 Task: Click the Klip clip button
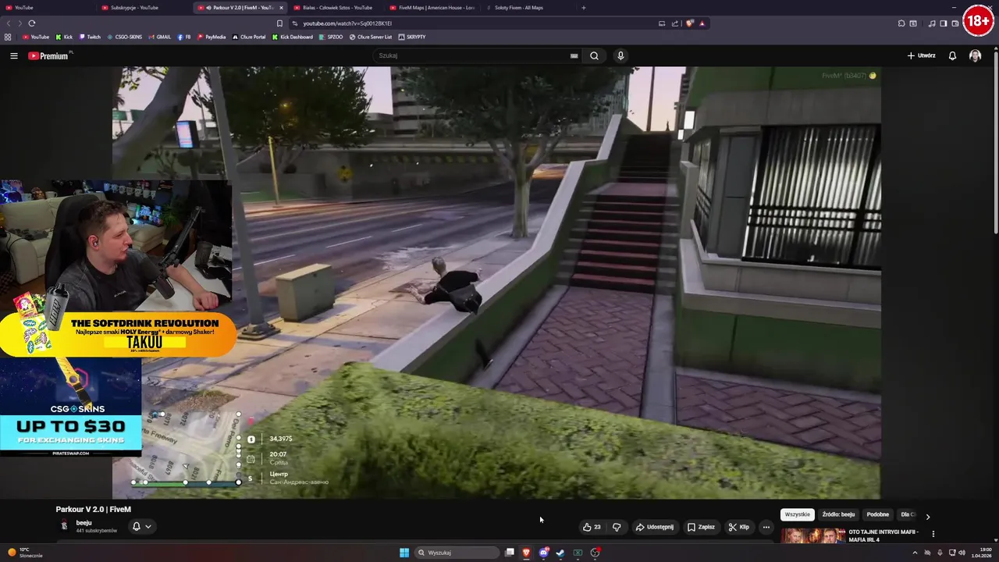(738, 527)
